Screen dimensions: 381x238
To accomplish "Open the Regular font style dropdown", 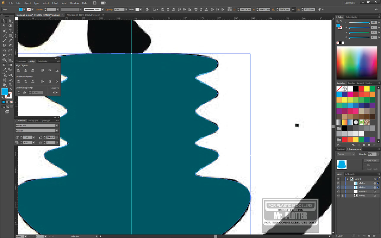I will click(x=57, y=131).
